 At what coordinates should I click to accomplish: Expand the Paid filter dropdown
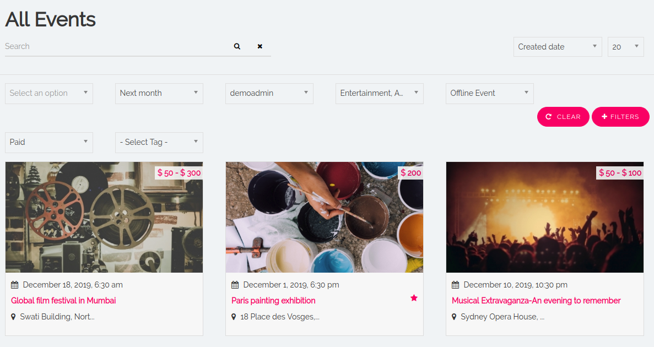(x=48, y=142)
